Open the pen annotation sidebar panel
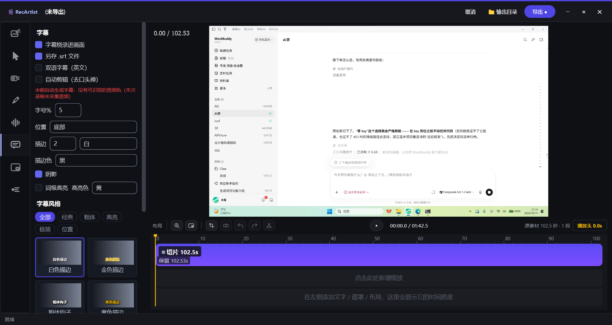The height and width of the screenshot is (325, 612). [15, 100]
